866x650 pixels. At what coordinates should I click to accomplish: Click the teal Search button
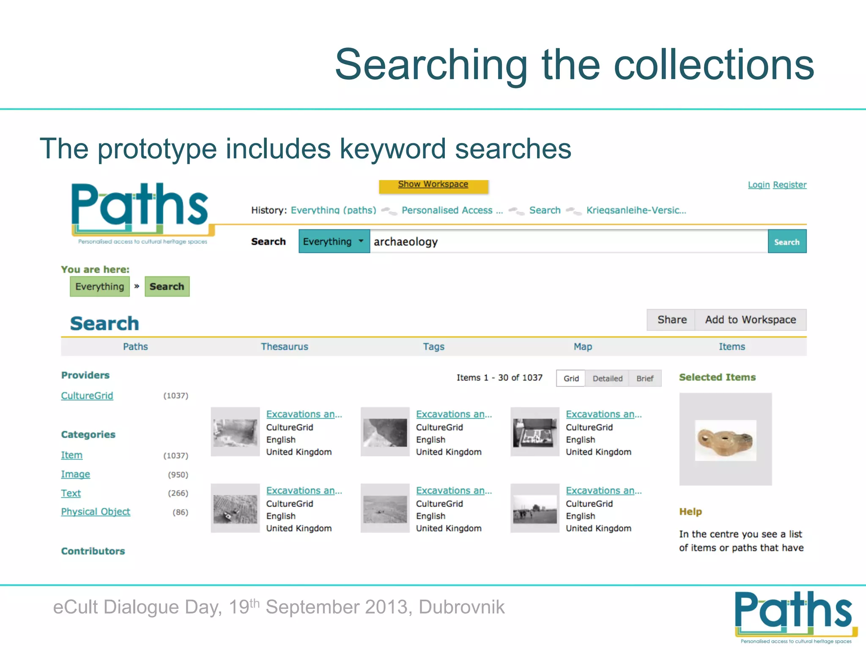pos(787,241)
